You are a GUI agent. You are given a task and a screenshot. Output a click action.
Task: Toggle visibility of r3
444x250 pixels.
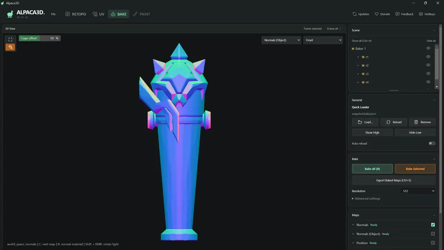(x=428, y=74)
